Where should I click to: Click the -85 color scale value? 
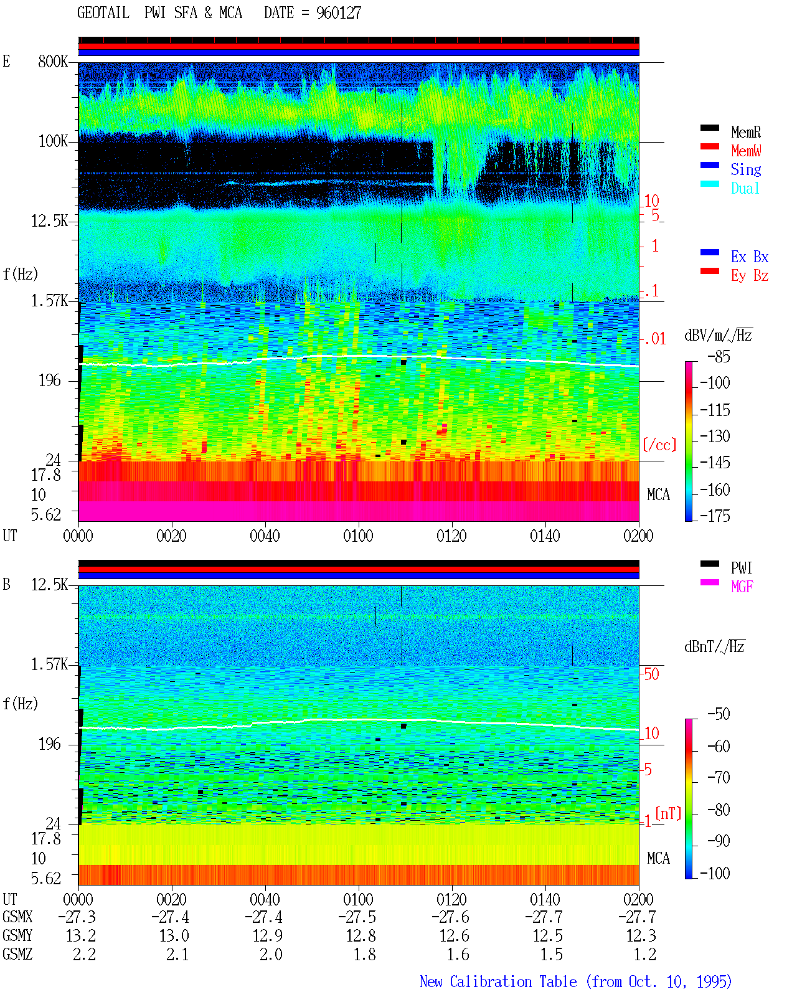coord(719,357)
